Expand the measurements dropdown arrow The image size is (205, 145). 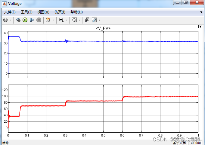99,20
